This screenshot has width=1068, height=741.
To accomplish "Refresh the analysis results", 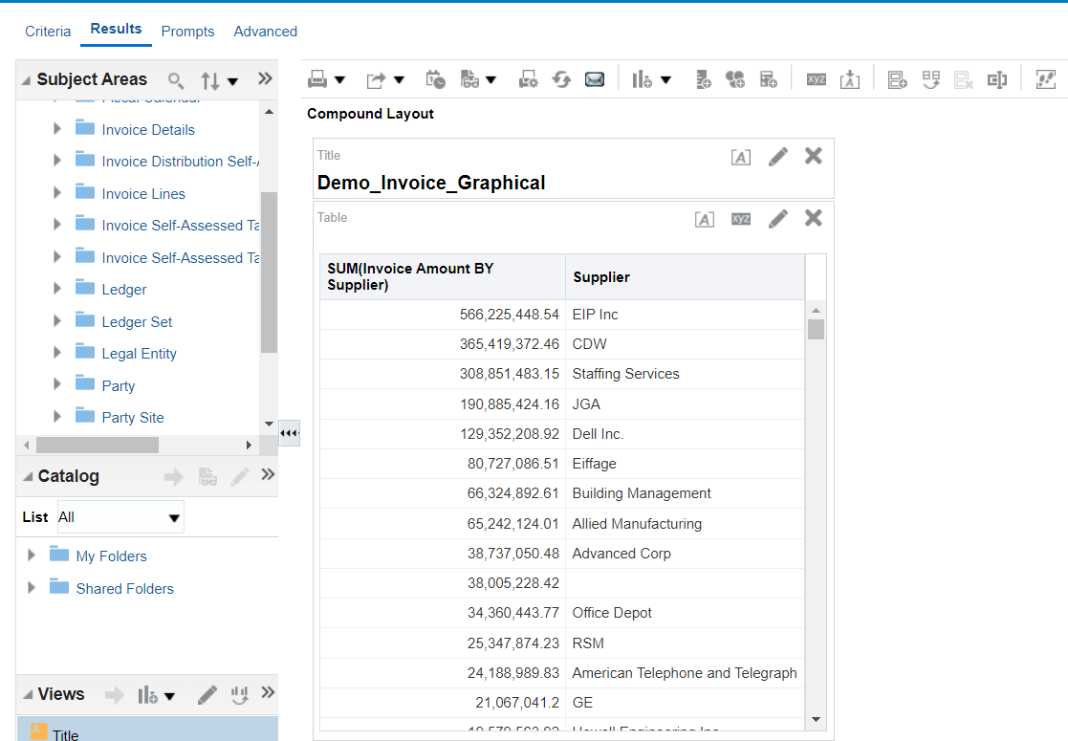I will [x=561, y=79].
